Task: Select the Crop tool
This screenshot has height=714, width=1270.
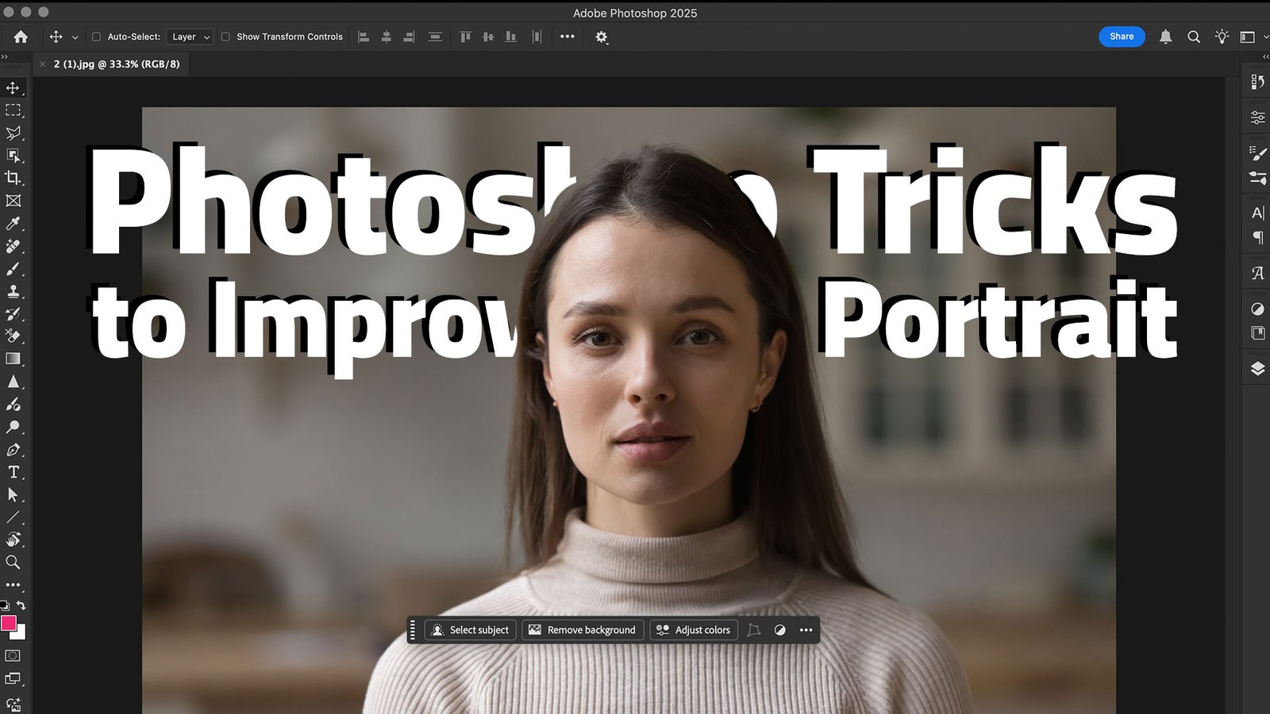Action: point(13,178)
